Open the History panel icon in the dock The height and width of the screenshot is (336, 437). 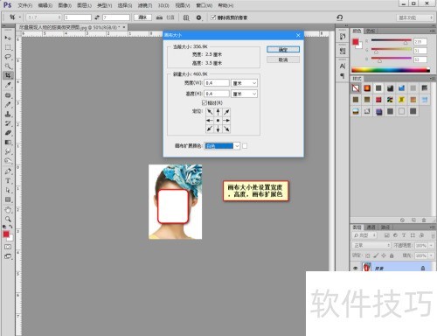pos(343,37)
